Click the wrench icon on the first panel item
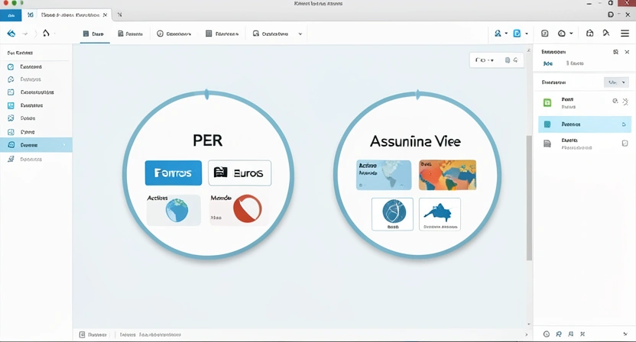 click(625, 102)
